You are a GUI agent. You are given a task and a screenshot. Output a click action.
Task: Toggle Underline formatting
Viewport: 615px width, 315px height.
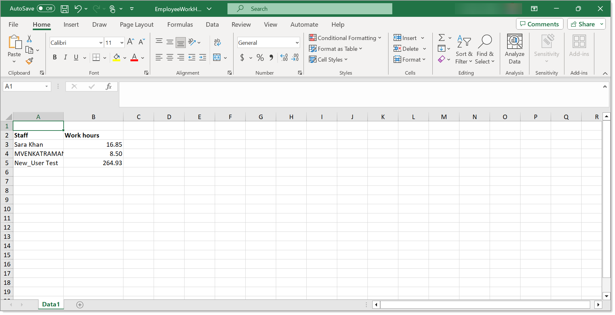[x=76, y=57]
